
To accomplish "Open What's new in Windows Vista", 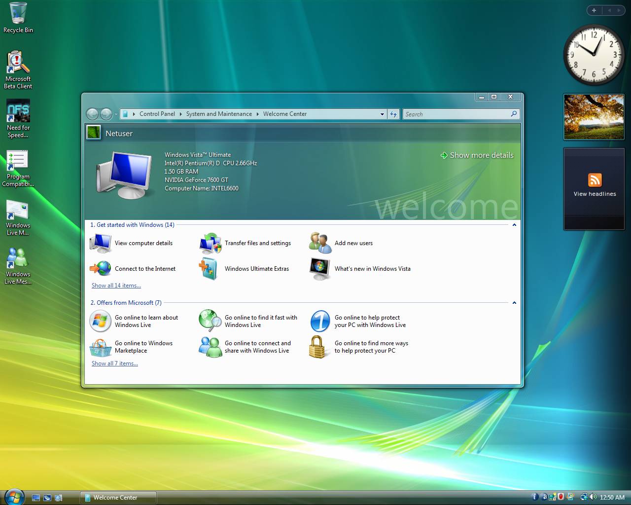I will click(360, 269).
